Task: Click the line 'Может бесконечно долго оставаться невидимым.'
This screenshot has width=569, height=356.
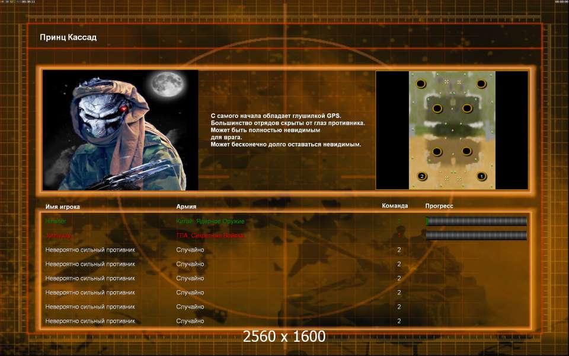Action: 286,144
